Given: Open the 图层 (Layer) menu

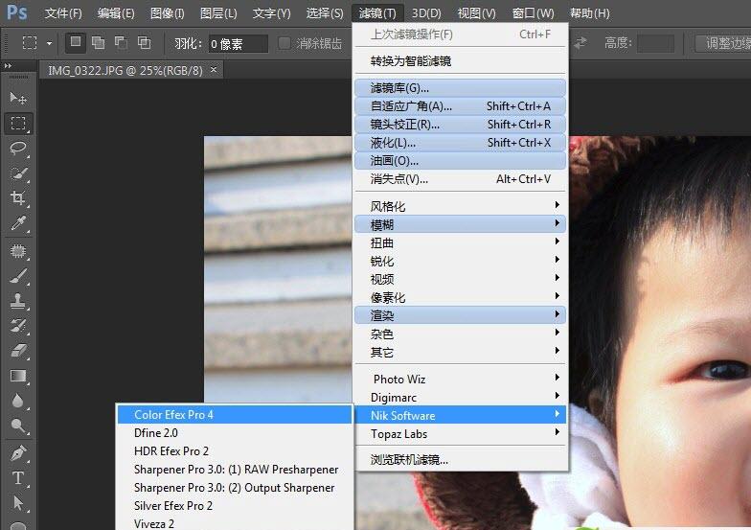Looking at the screenshot, I should click(x=218, y=13).
